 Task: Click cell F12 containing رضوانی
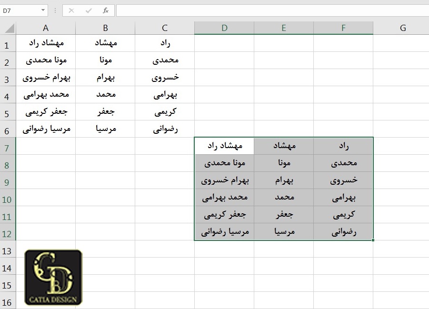pyautogui.click(x=343, y=232)
